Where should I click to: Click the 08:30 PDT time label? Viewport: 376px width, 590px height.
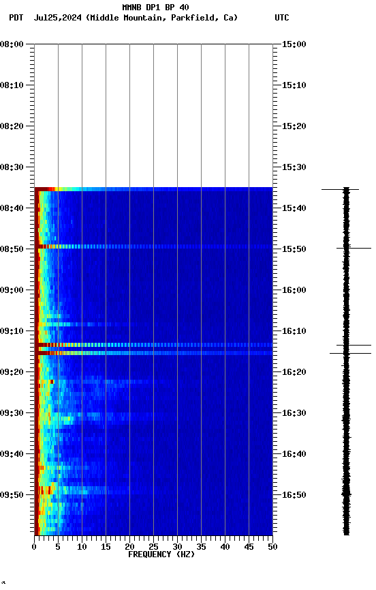pos(12,167)
